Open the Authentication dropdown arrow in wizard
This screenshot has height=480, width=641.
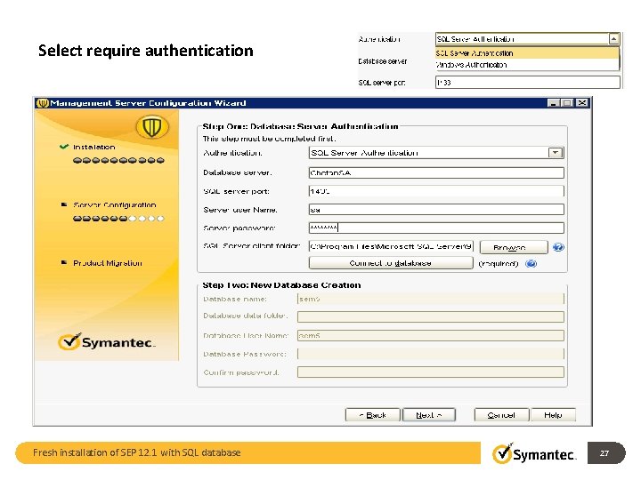[556, 153]
